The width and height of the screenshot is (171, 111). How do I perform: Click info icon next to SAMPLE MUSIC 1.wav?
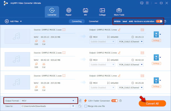[x=64, y=76]
